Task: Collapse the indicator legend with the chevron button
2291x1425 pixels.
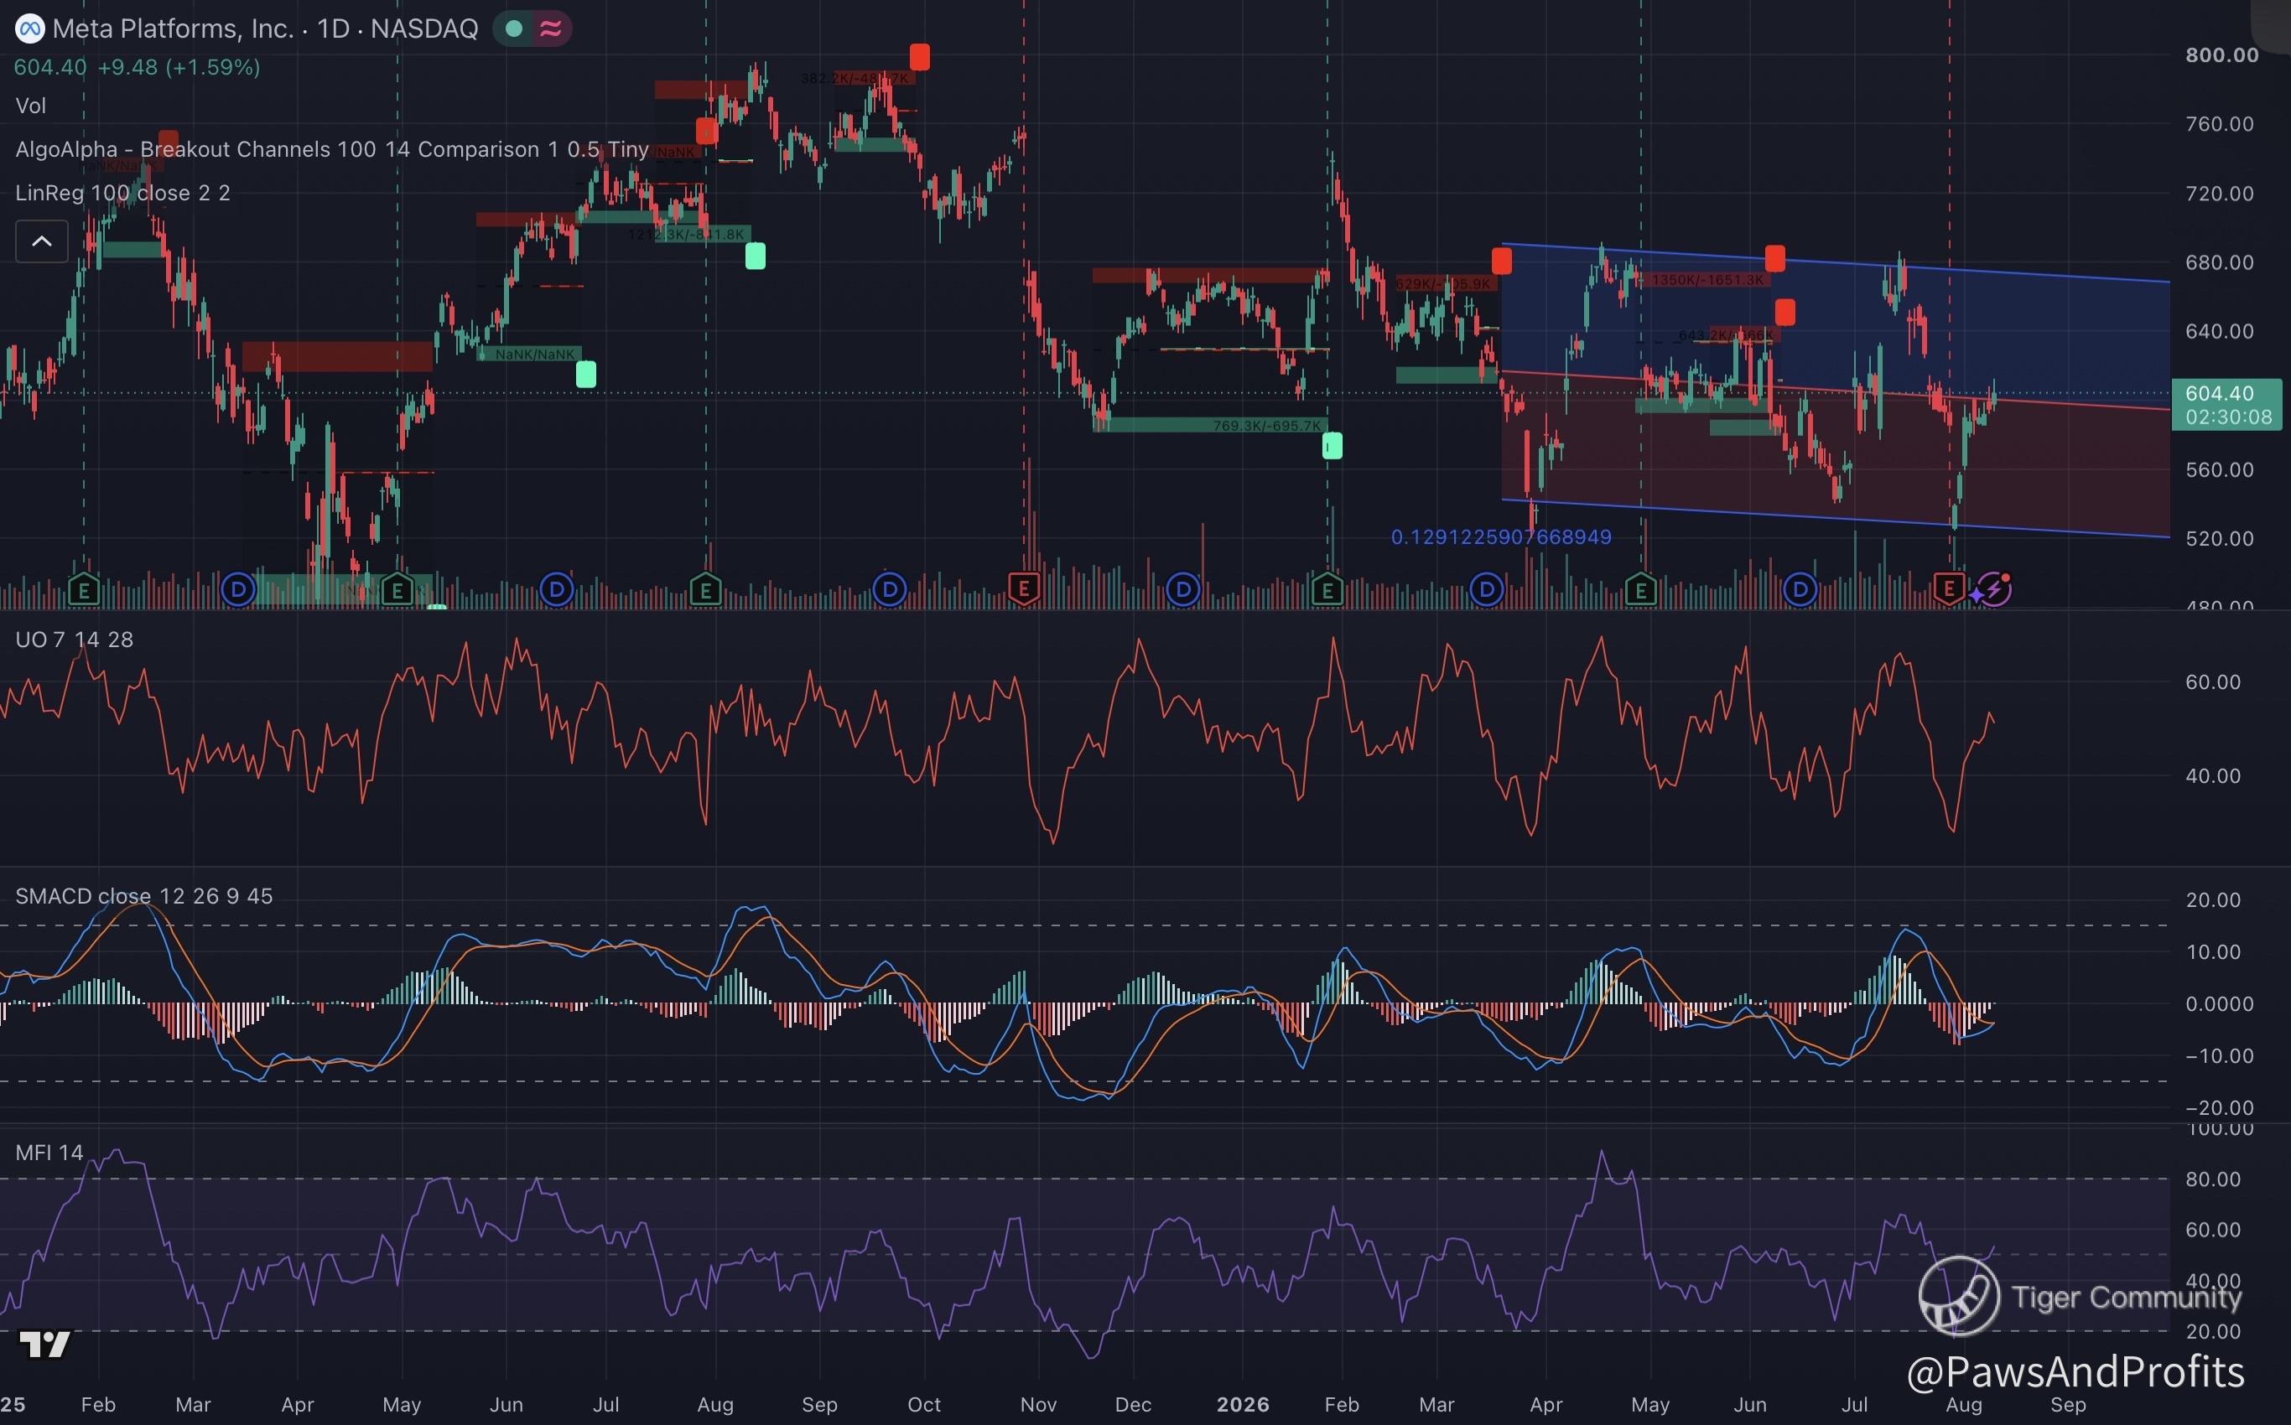Action: coord(41,241)
